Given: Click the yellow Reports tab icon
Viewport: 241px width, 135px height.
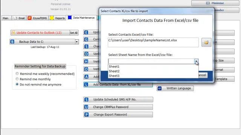Looking at the screenshot, I should pos(52,18).
